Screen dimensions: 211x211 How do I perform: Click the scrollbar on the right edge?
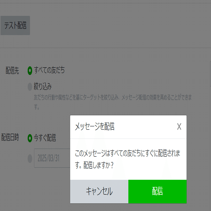coord(211,74)
